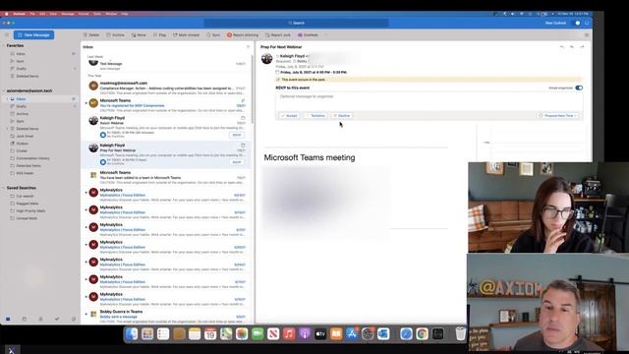Open Sent under Favorites

pos(20,61)
